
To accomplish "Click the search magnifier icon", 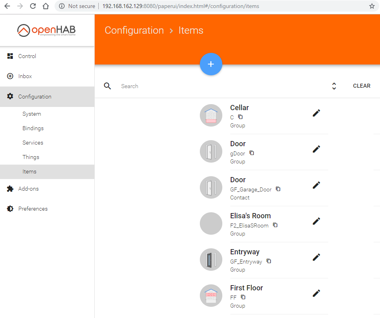I will pyautogui.click(x=108, y=86).
